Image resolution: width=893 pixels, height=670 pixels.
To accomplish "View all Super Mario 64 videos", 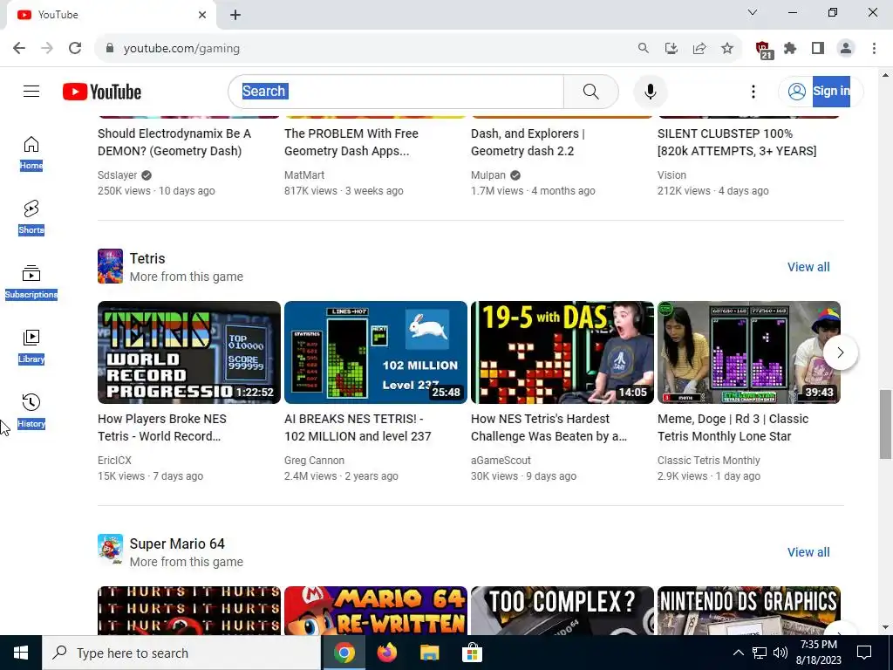I will pyautogui.click(x=808, y=552).
